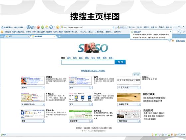
Task: Click search icon in 收藏夹搜索 box
Action: click(x=139, y=104)
